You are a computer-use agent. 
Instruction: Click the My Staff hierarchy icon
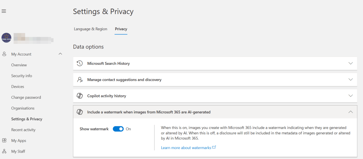click(4, 152)
